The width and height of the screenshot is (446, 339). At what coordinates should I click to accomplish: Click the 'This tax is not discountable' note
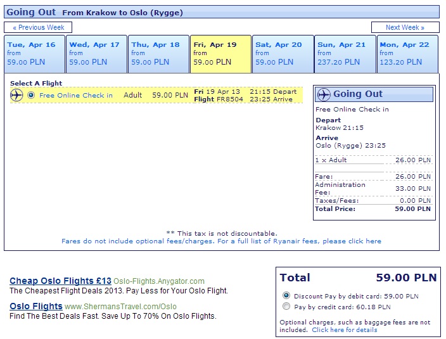[222, 233]
